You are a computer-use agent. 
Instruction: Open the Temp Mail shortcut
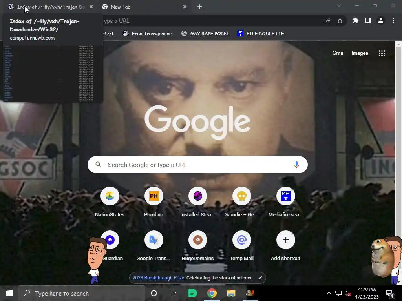[241, 246]
